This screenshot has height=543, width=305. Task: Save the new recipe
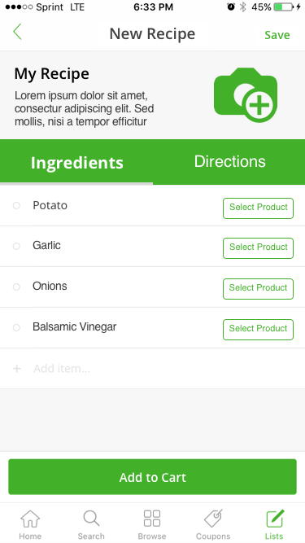tap(277, 35)
